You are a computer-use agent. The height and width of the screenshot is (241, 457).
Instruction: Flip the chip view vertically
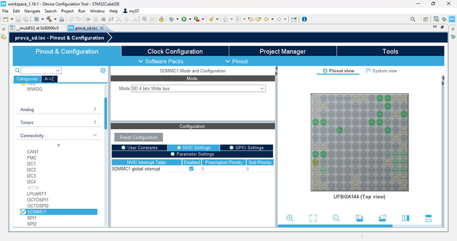[429, 218]
